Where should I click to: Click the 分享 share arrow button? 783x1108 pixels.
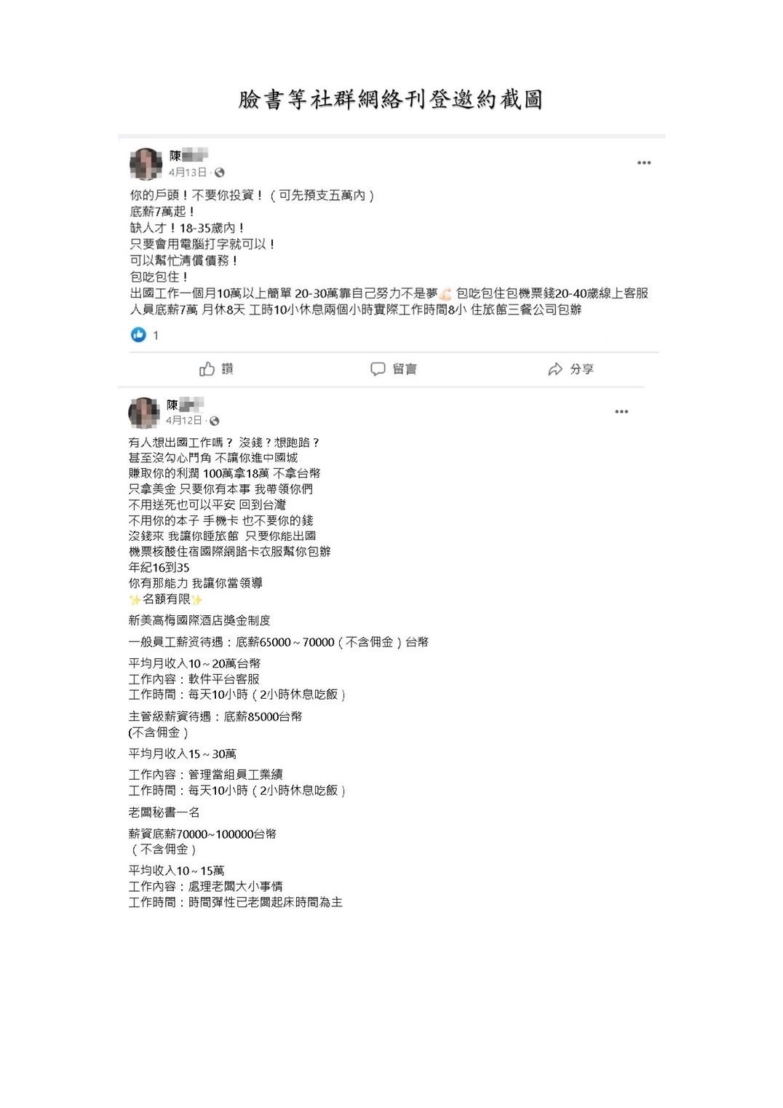pos(571,369)
